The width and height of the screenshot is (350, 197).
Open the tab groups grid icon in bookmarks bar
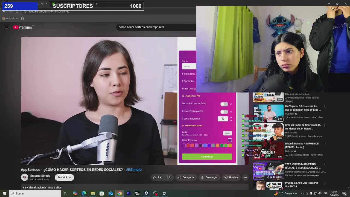(x=23, y=18)
